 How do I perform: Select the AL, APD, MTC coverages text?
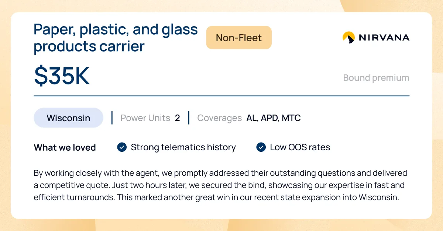click(274, 118)
